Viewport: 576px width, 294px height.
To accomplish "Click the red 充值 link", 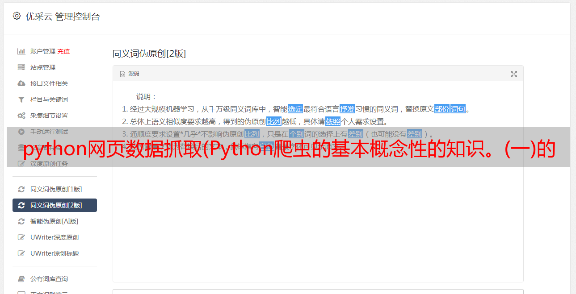I will point(63,51).
